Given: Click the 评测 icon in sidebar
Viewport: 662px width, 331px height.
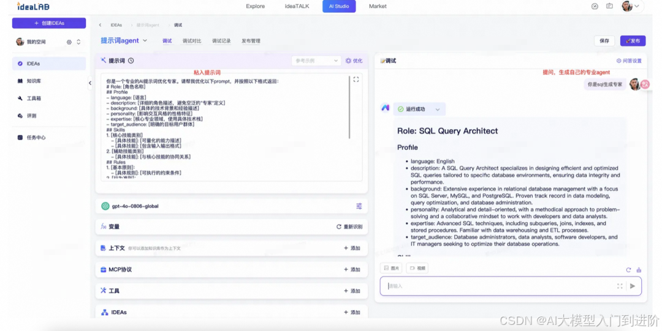Looking at the screenshot, I should [20, 116].
